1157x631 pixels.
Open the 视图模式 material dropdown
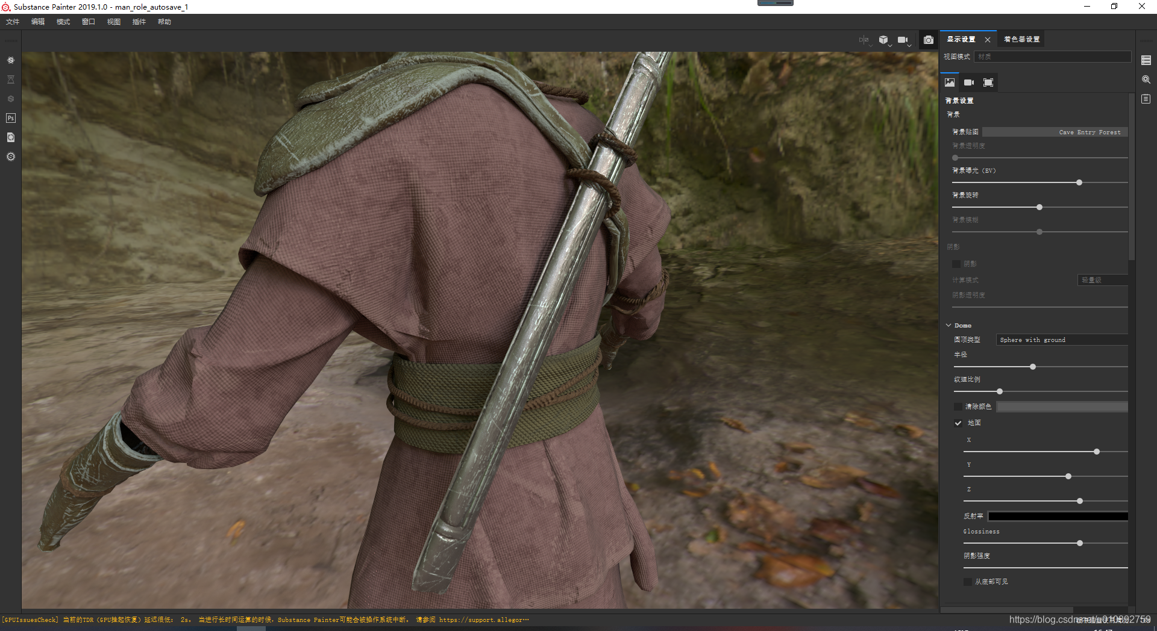click(x=1052, y=57)
